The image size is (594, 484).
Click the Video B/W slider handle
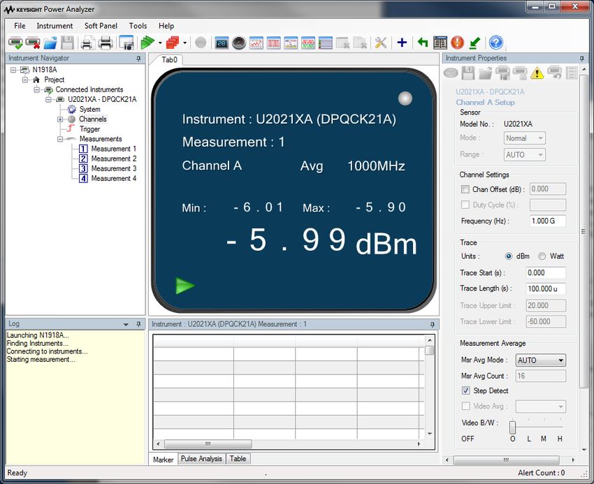(x=512, y=427)
